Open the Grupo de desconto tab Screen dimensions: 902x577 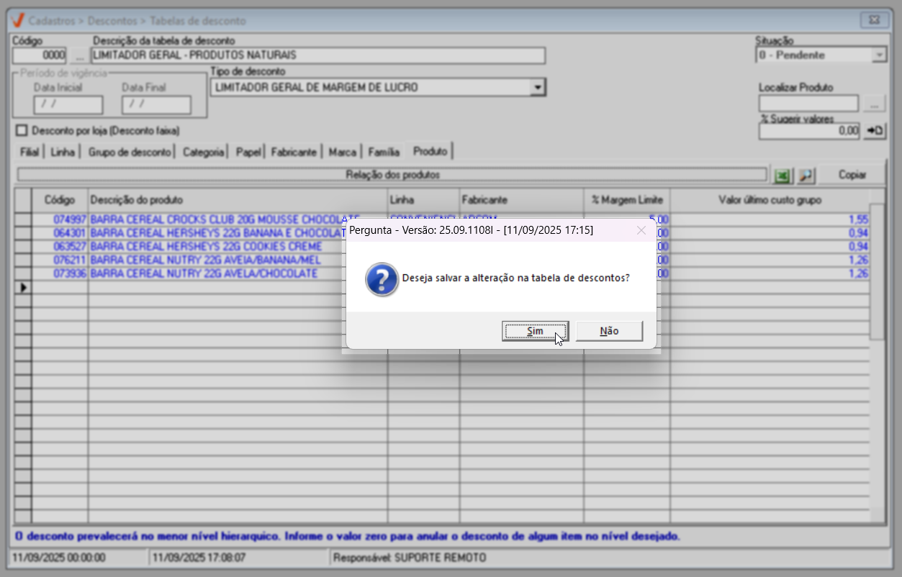pos(130,152)
